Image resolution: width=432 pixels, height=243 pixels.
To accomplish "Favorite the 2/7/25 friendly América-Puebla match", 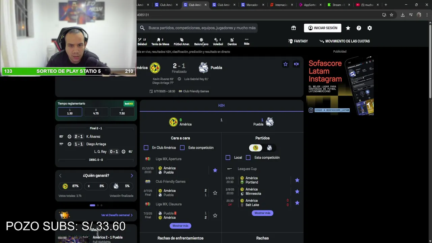I will click(x=215, y=193).
